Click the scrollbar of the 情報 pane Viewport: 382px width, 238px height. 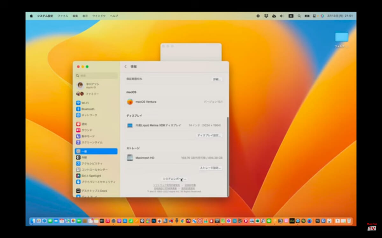pos(228,156)
